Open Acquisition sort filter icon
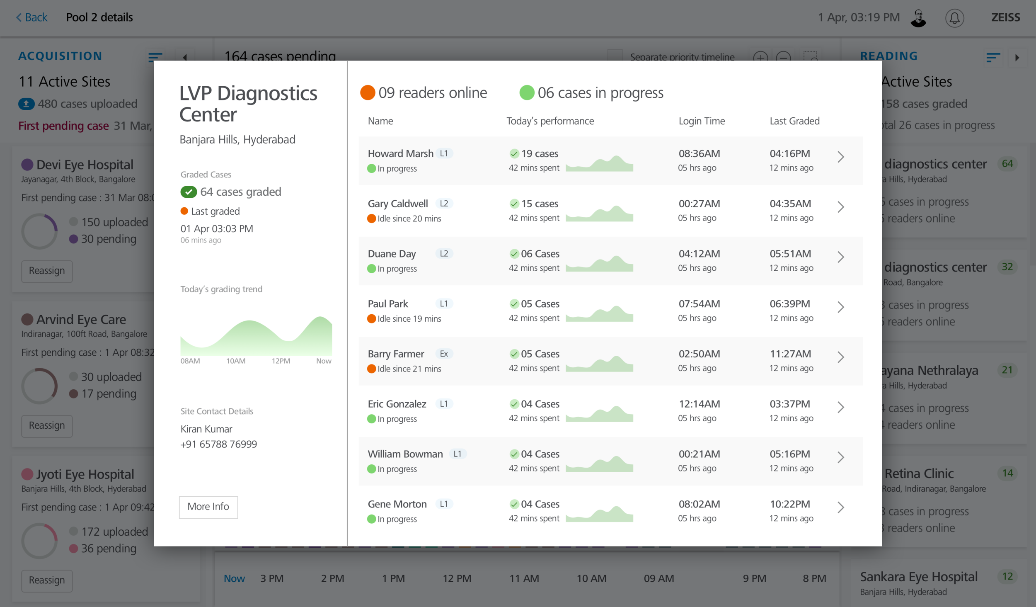The image size is (1036, 607). [x=155, y=57]
